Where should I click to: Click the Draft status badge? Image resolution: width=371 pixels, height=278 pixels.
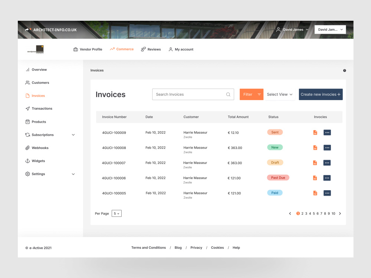point(275,162)
